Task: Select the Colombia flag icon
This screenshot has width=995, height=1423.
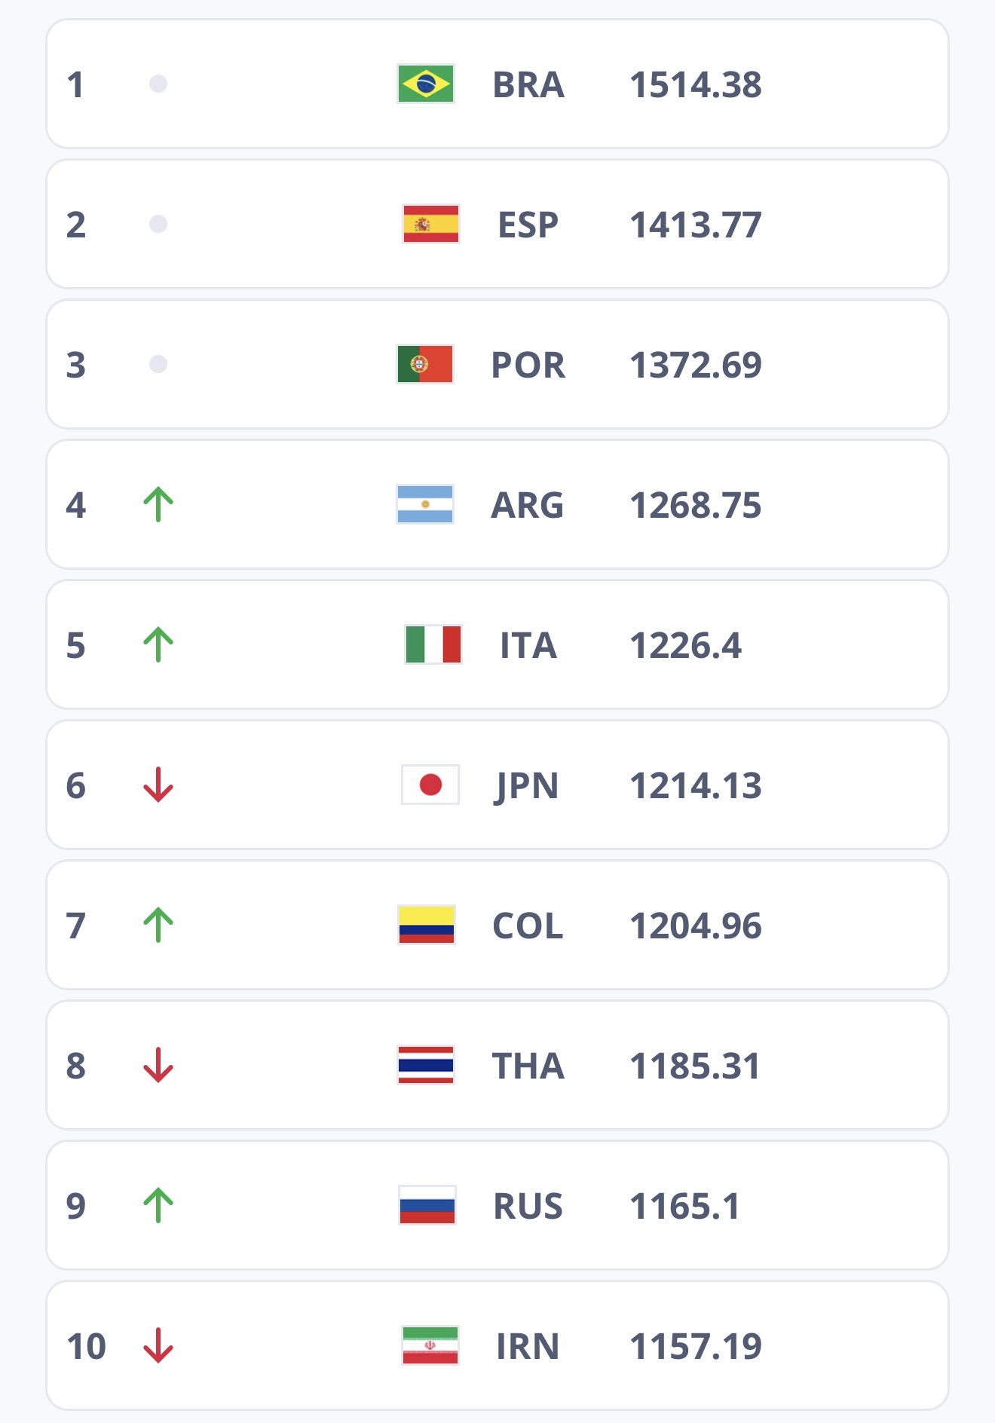Action: 426,925
